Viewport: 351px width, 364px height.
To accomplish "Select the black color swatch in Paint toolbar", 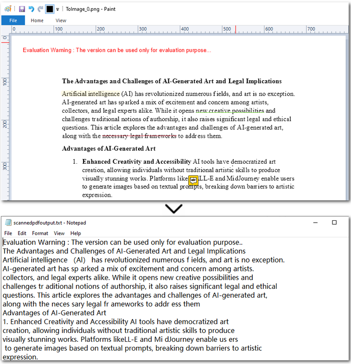I will pos(50,9).
